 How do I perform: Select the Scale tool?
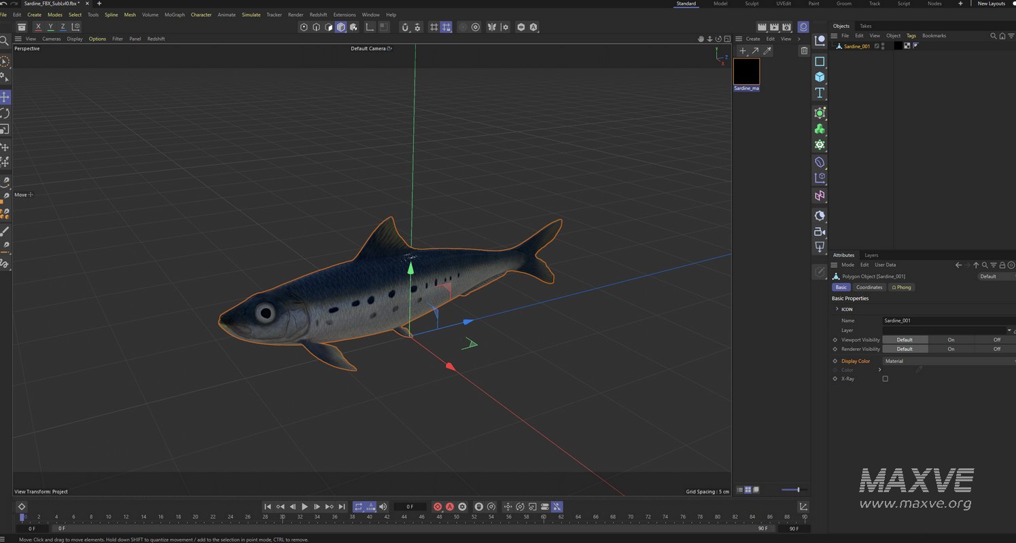5,130
